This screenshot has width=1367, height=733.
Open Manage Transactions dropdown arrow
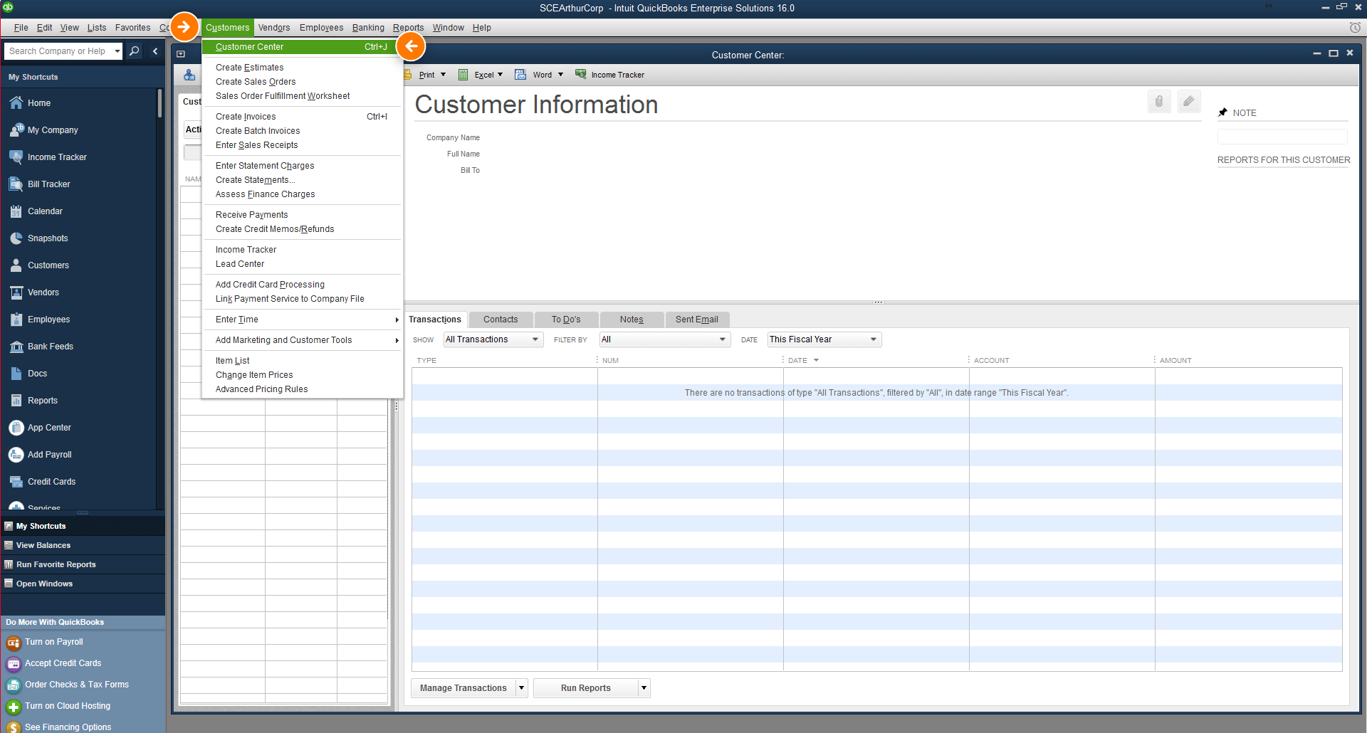tap(521, 688)
